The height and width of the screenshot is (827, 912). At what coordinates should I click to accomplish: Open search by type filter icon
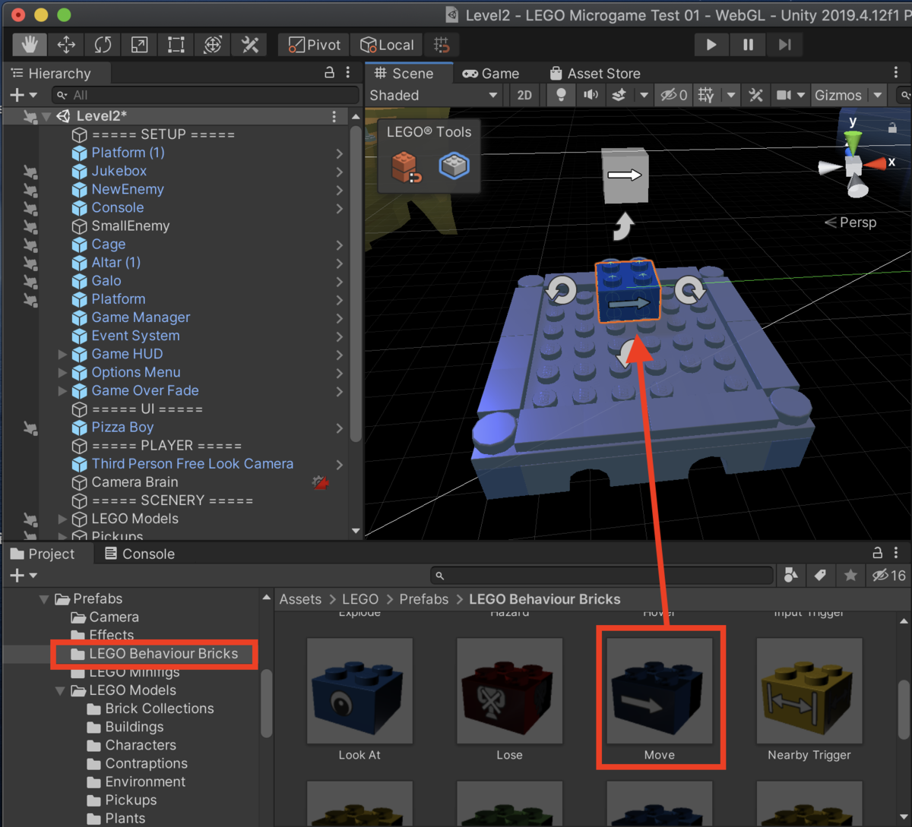point(791,576)
